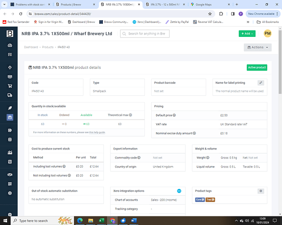Show hidden system tray icons
This screenshot has height=225, width=282.
point(236,220)
